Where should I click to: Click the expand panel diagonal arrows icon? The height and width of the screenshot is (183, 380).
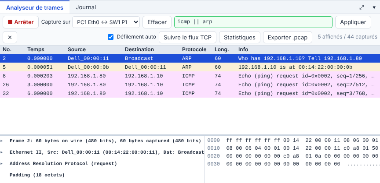tap(362, 7)
